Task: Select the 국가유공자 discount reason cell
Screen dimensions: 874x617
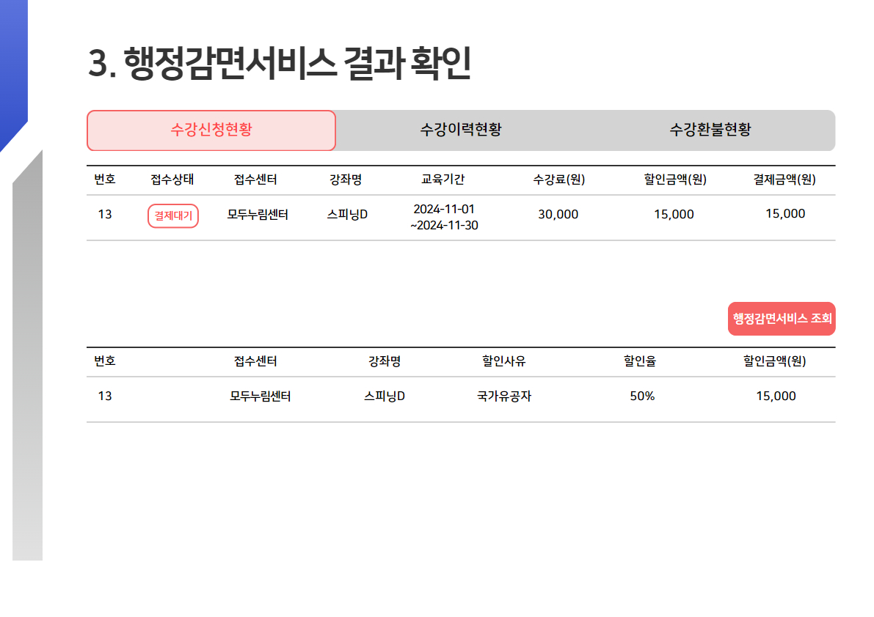Action: click(x=503, y=396)
